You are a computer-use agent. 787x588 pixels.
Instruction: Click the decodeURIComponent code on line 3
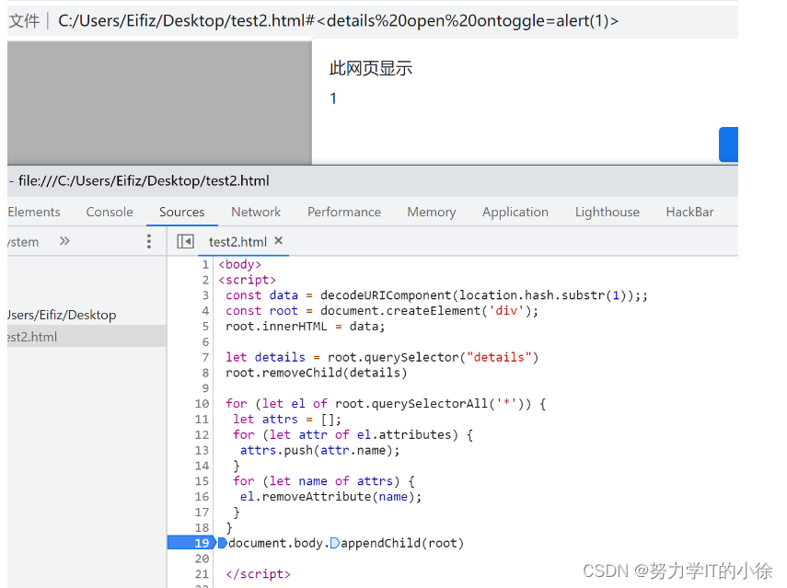click(436, 295)
